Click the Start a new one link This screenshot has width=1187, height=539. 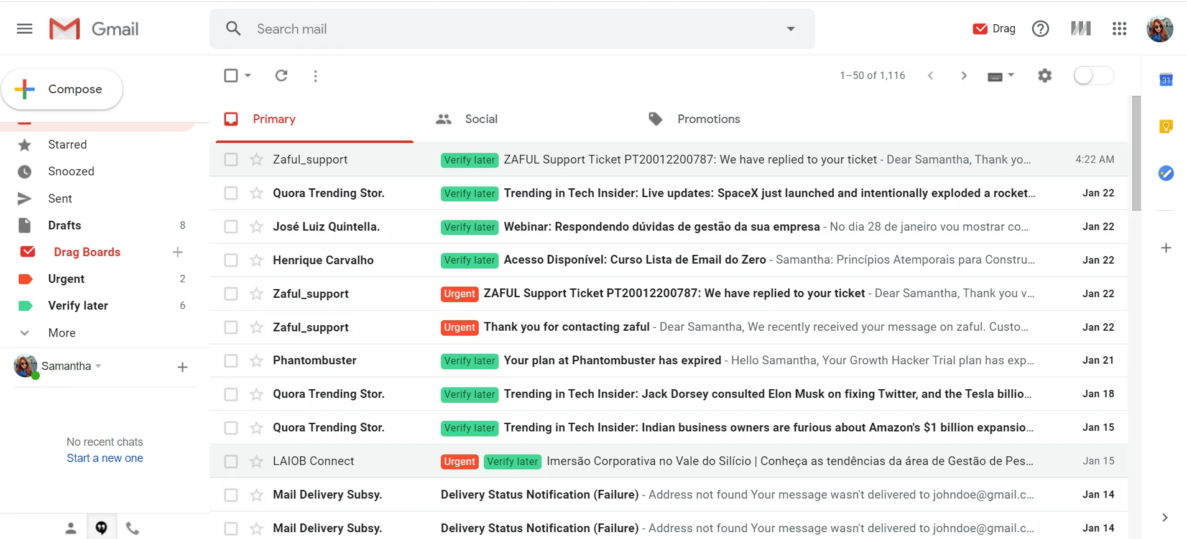(104, 458)
